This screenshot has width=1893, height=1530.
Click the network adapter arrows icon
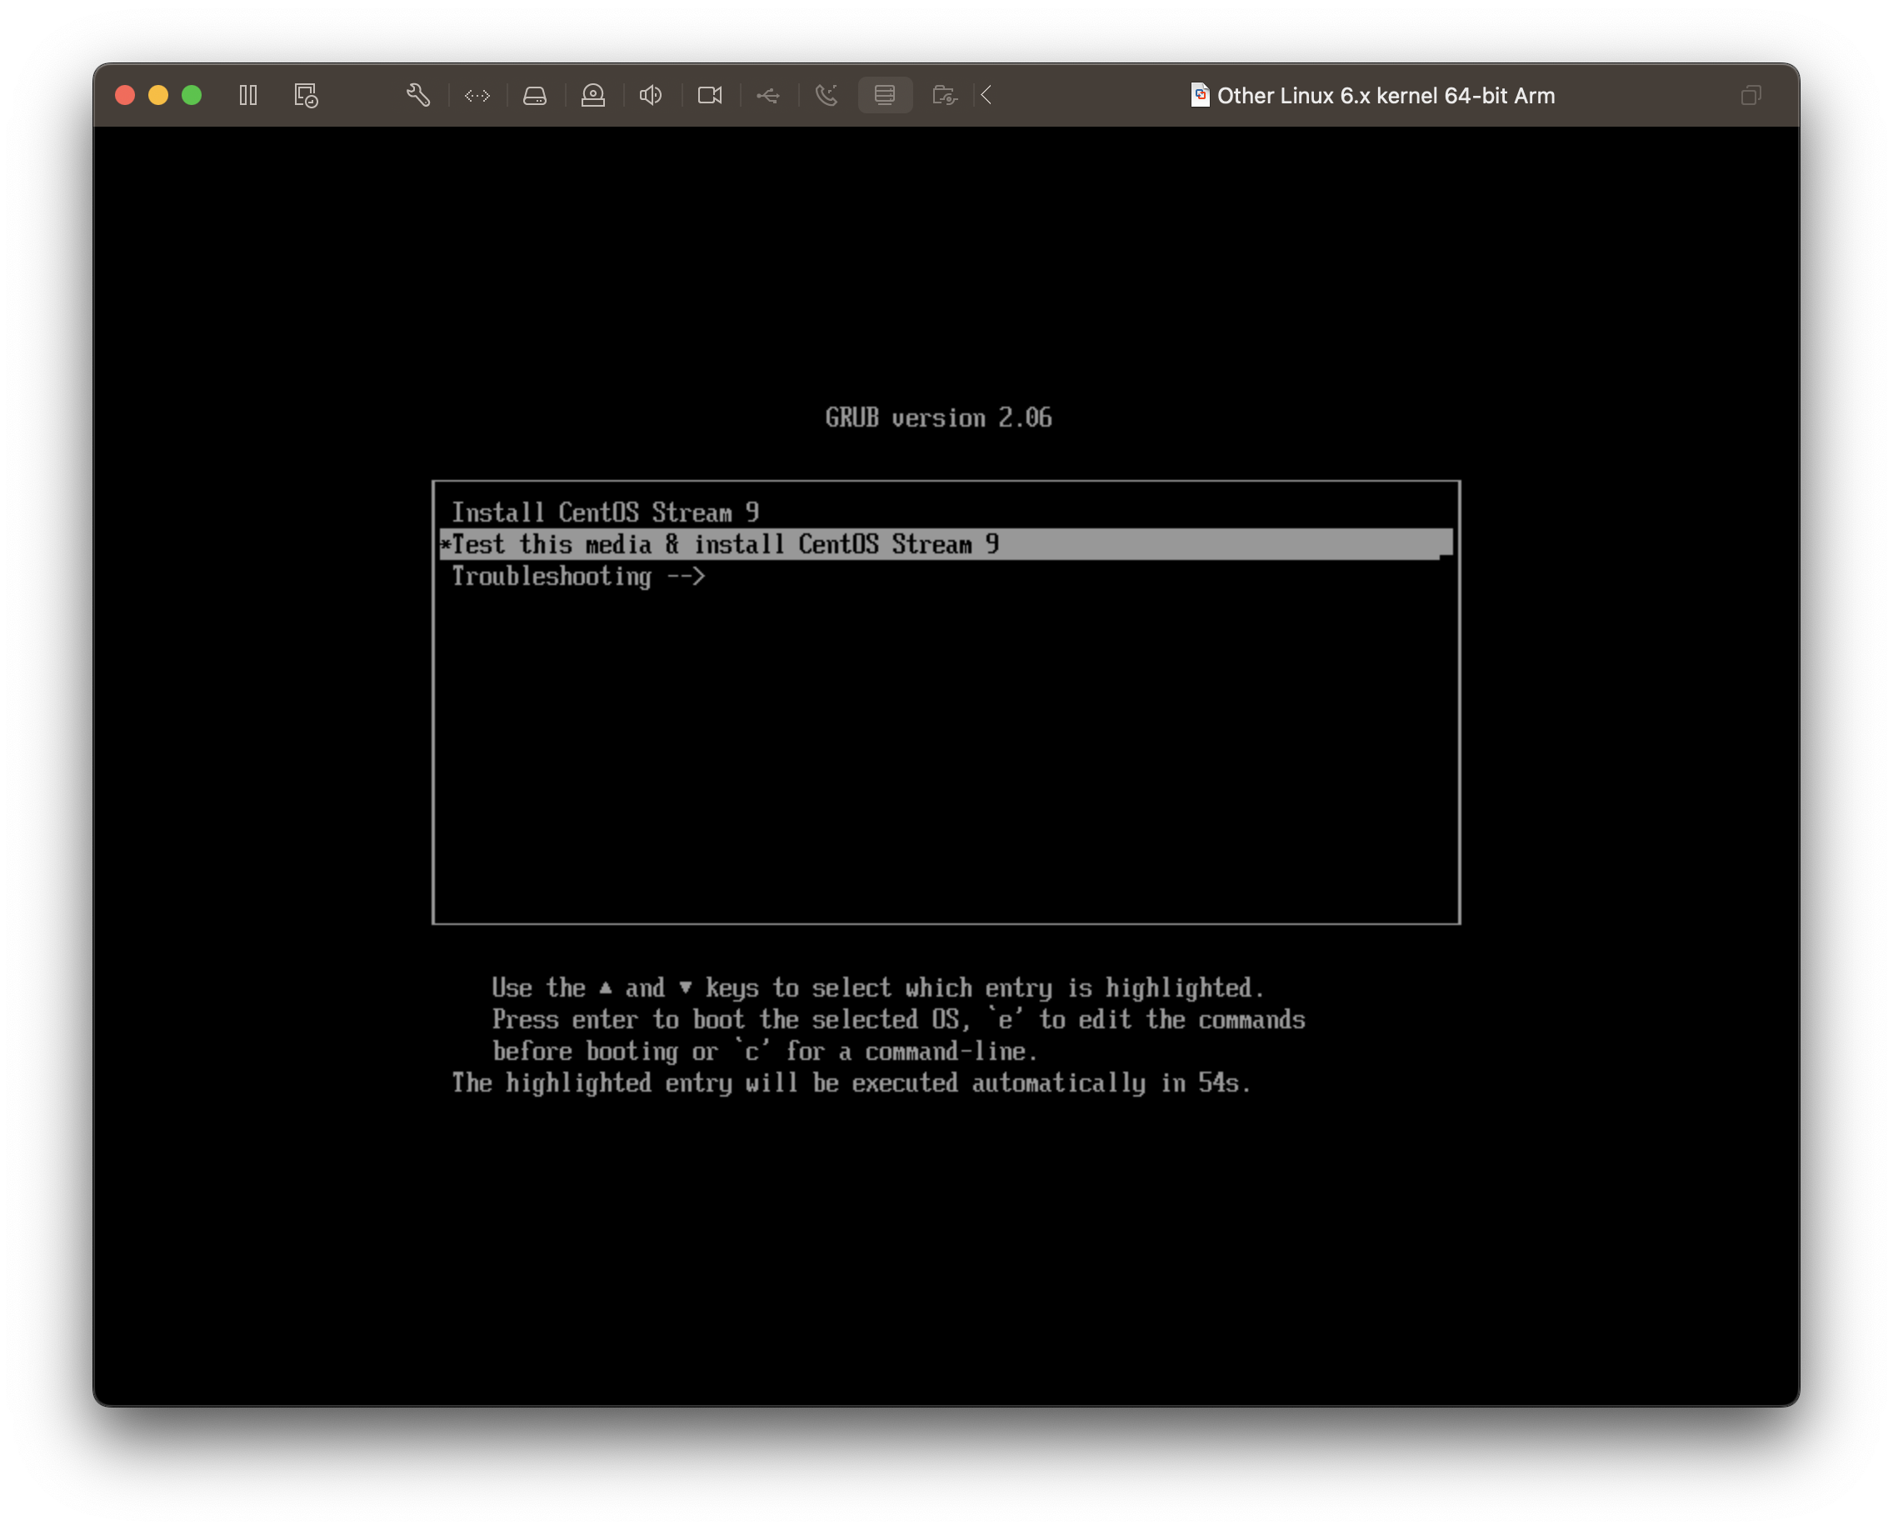pos(477,95)
